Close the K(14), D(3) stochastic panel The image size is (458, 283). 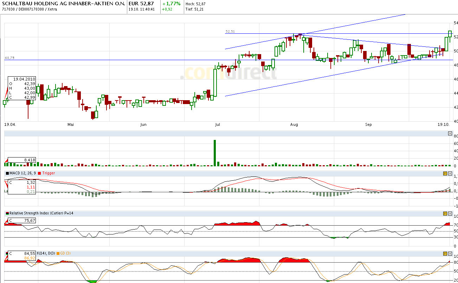point(450,253)
